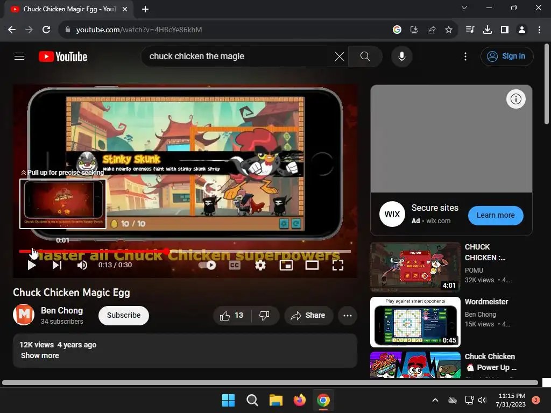The height and width of the screenshot is (413, 551).
Task: Enter full screen mode
Action: coord(338,265)
